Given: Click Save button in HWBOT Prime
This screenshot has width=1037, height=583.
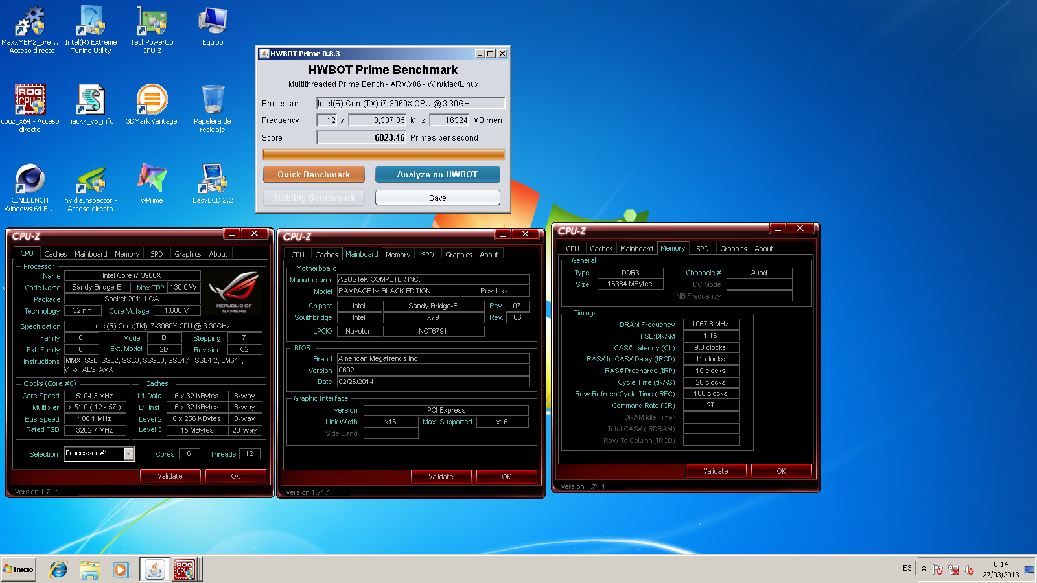Looking at the screenshot, I should (437, 198).
